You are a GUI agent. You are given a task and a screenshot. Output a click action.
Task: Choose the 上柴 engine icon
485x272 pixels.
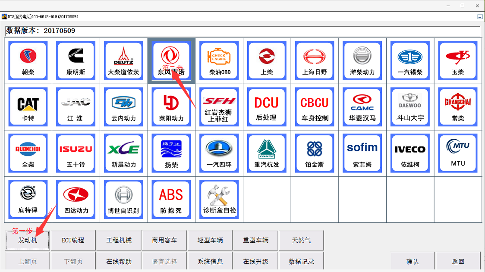click(x=267, y=61)
